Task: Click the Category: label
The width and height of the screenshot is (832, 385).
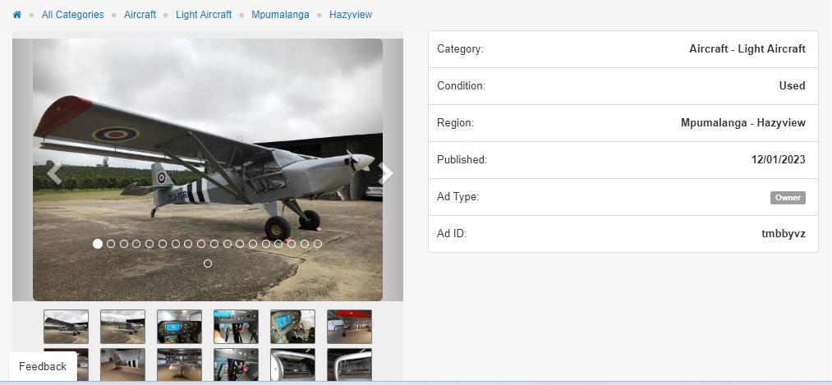Action: (461, 49)
